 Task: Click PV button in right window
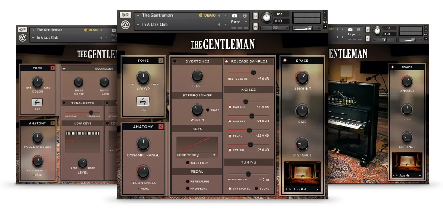(x=426, y=38)
